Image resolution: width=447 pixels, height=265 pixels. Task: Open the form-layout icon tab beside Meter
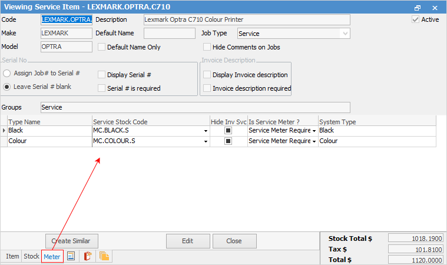(71, 256)
